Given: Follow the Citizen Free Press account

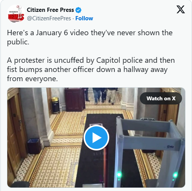Looking at the screenshot, I should [84, 18].
